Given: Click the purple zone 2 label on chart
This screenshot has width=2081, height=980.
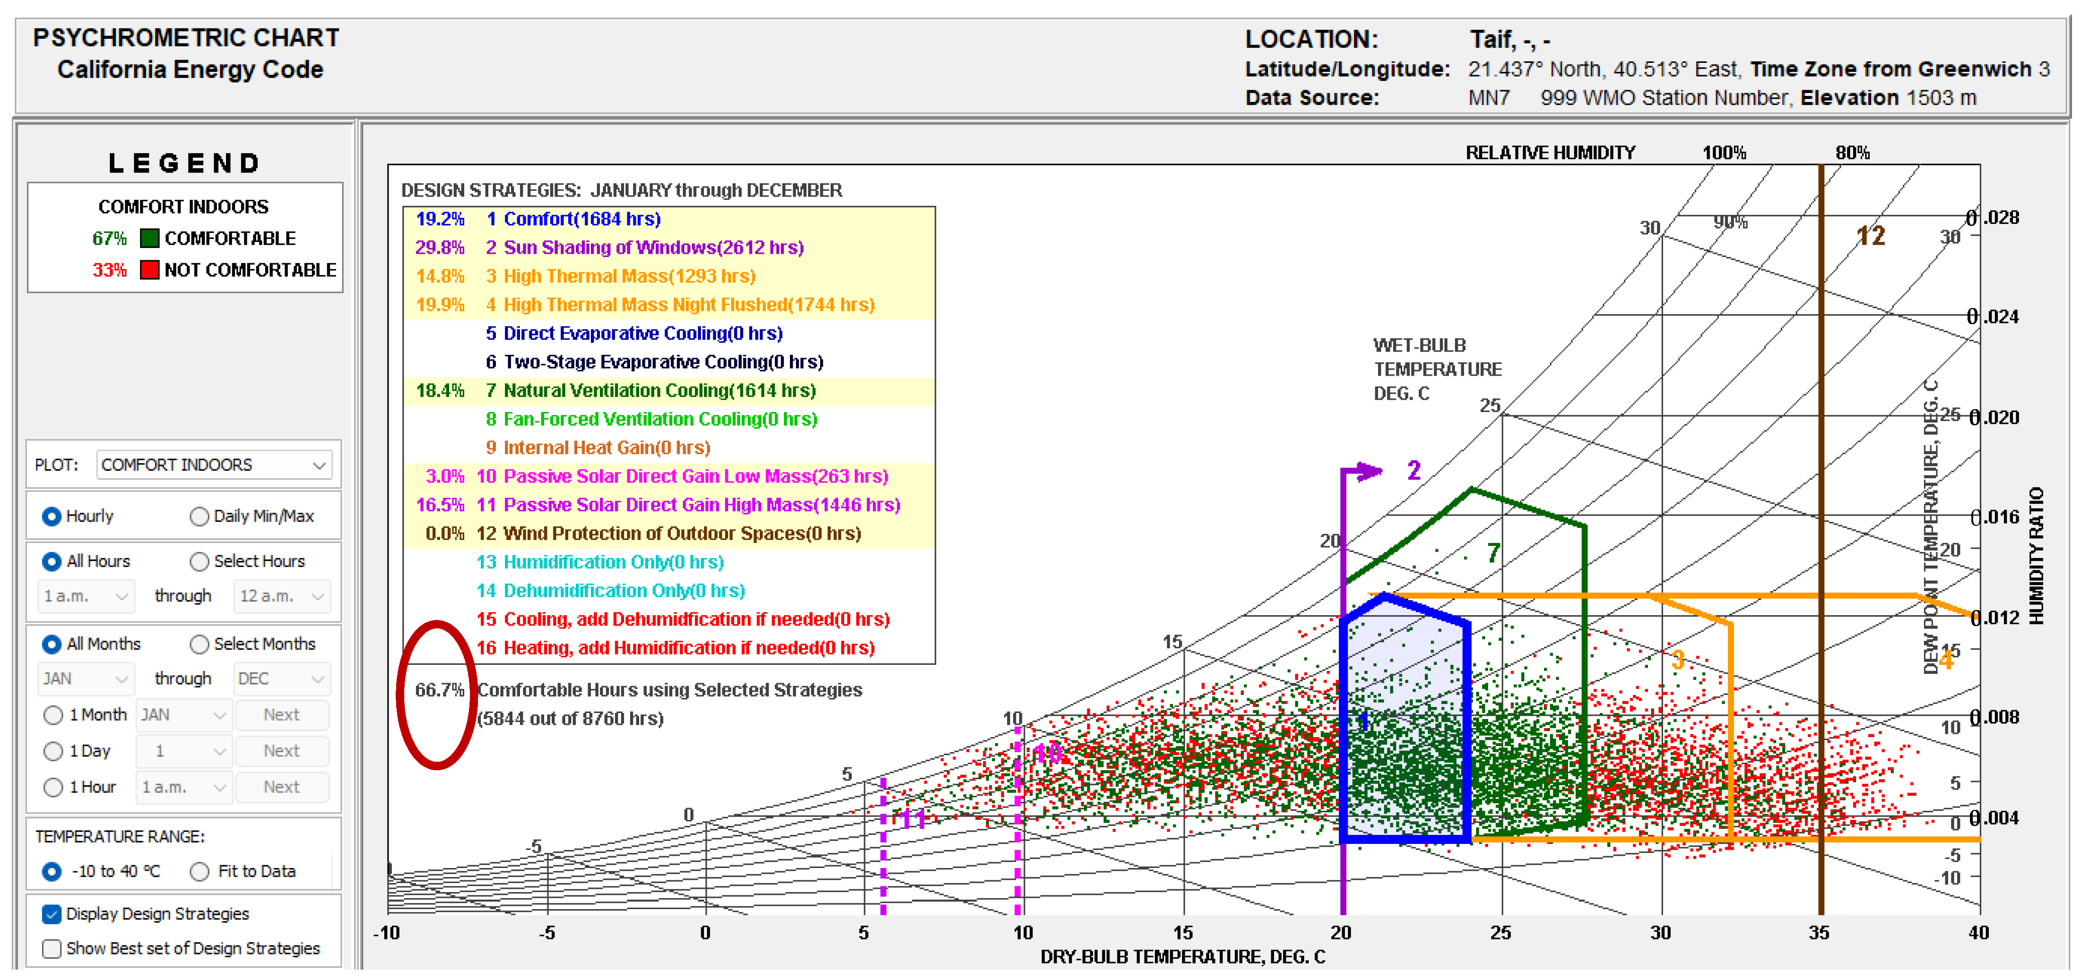Looking at the screenshot, I should pyautogui.click(x=1413, y=471).
